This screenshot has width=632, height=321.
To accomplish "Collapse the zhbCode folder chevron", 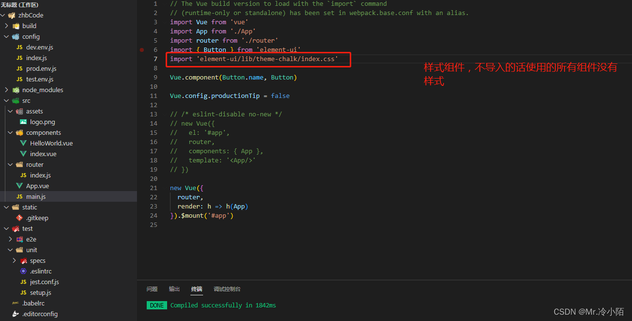I will point(3,15).
